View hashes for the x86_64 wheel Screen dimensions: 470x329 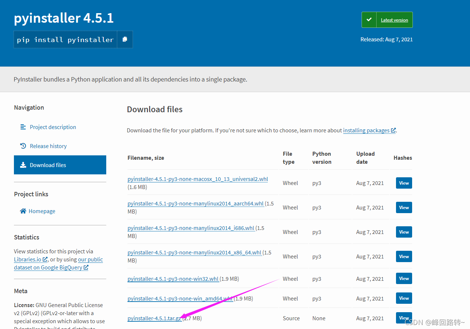tap(404, 257)
